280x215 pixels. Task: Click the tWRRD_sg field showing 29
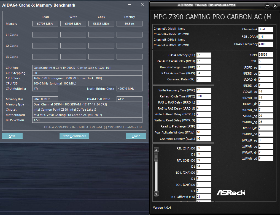(x=266, y=116)
